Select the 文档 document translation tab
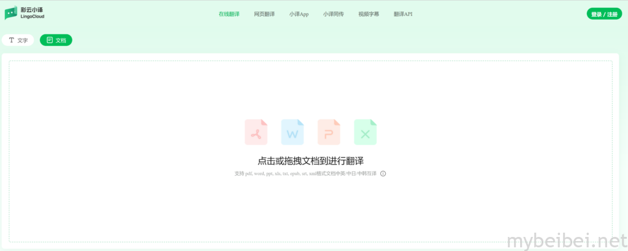The height and width of the screenshot is (251, 628). tap(56, 40)
